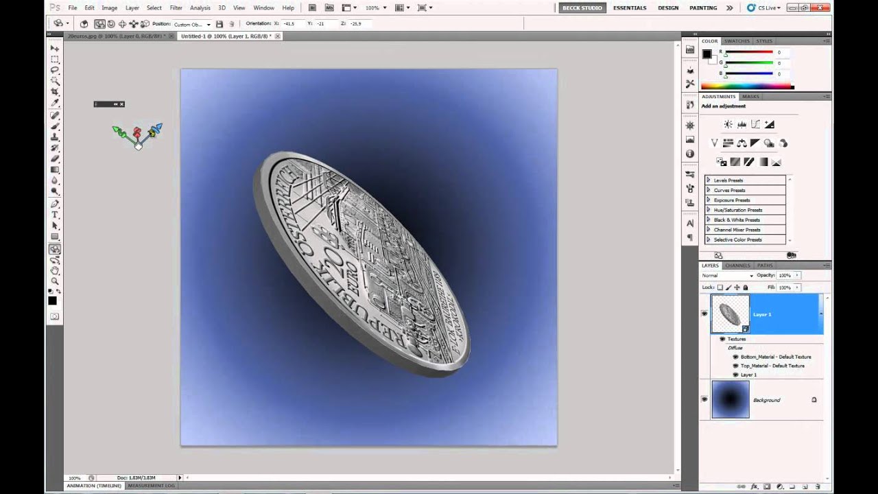Select the Pen tool
Screen dimensions: 878x494
coord(55,204)
